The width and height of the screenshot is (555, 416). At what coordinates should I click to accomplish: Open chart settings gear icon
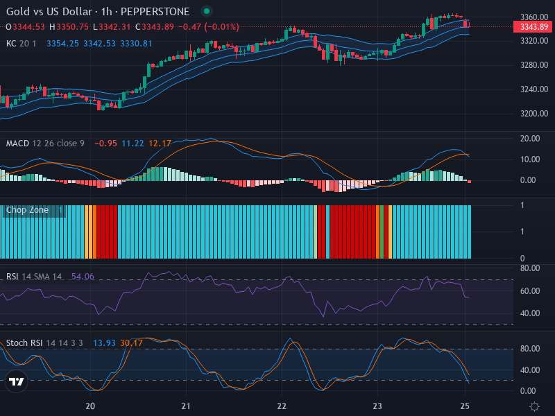point(534,406)
